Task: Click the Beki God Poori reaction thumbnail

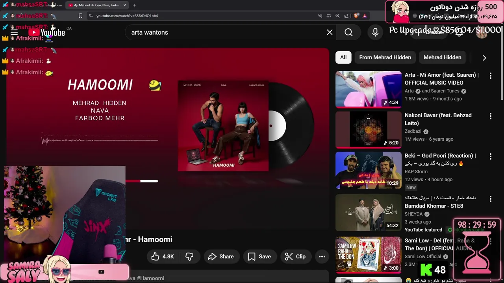Action: pyautogui.click(x=369, y=170)
